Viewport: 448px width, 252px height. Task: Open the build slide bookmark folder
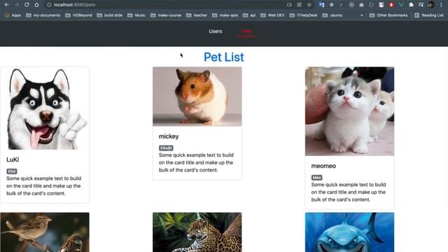tap(110, 15)
